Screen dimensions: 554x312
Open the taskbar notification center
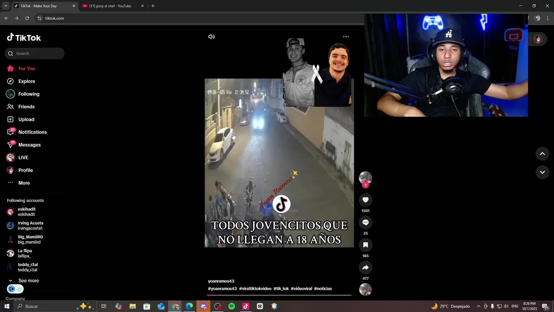point(545,306)
